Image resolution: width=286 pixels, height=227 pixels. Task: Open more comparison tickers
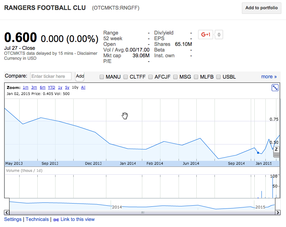269,76
